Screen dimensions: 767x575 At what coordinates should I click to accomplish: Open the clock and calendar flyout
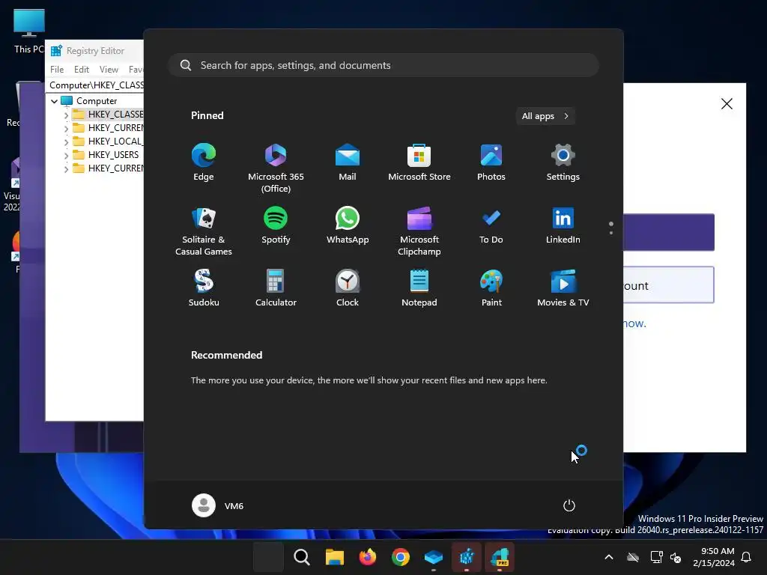[714, 557]
